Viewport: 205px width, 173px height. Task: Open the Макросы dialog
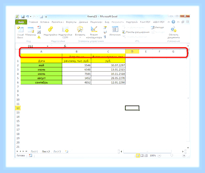click(31, 31)
